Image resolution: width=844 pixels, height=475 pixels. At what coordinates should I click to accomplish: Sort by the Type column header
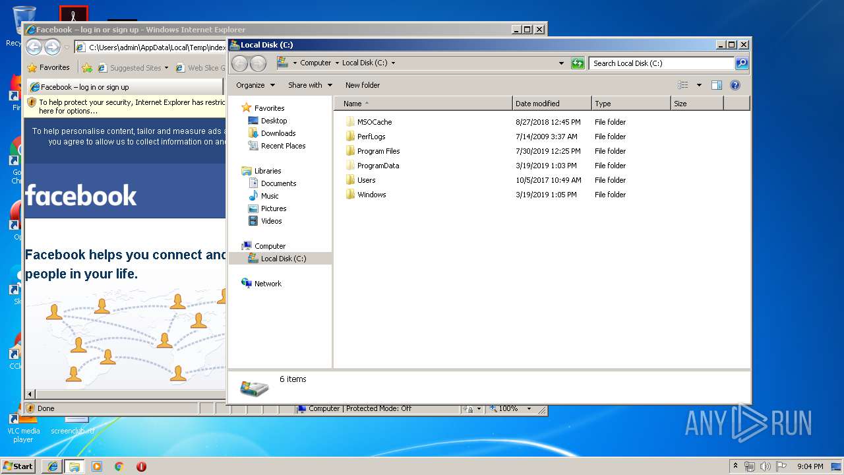tap(631, 104)
